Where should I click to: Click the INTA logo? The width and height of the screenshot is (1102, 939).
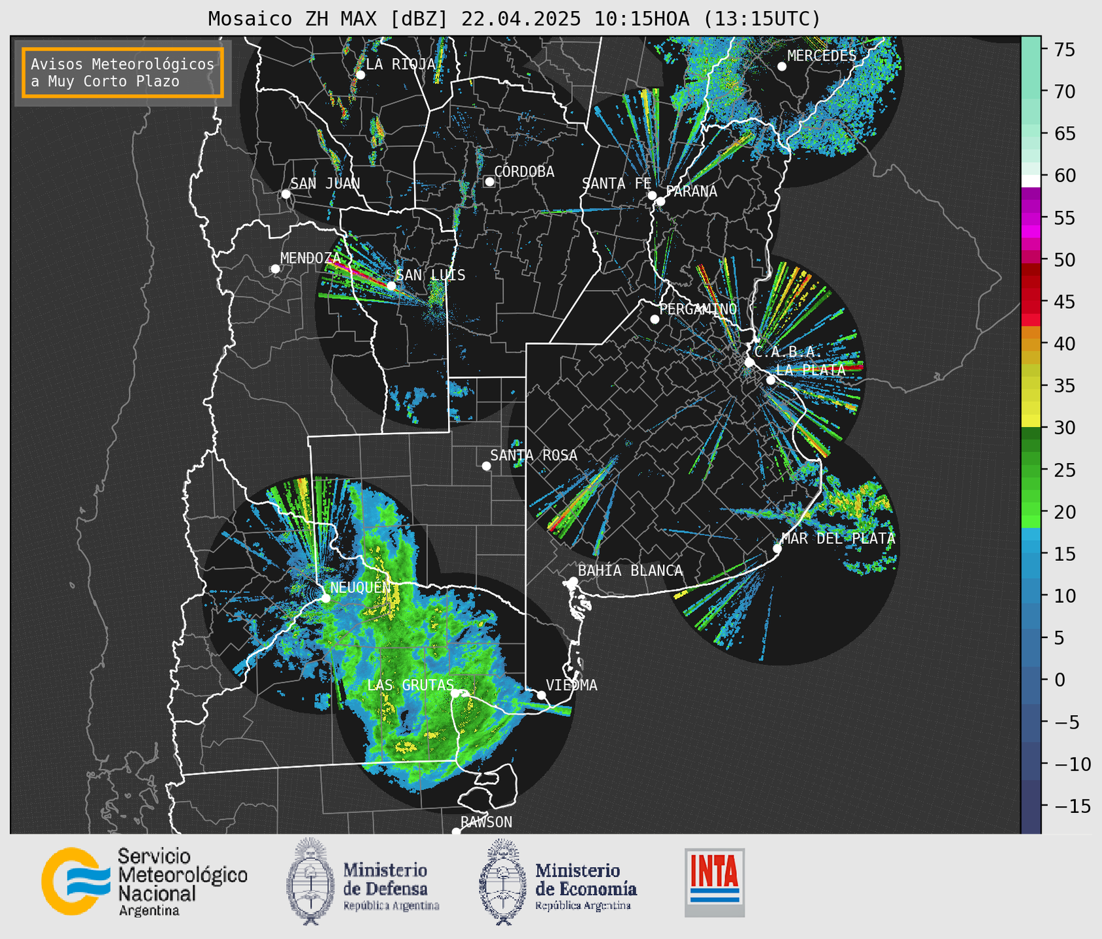coord(715,882)
